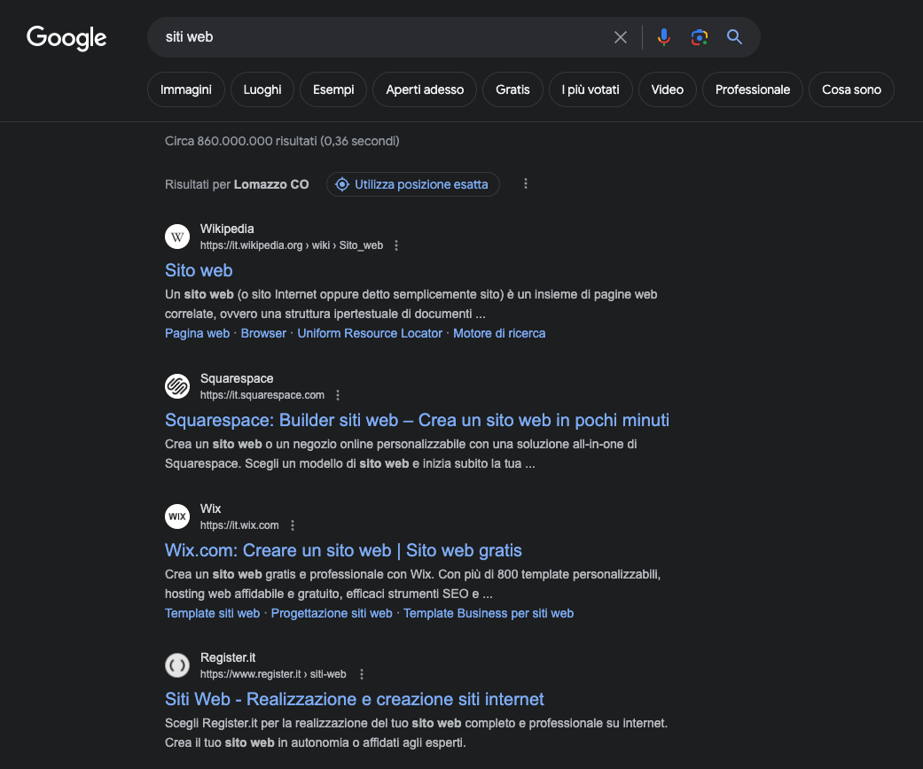Click the Wikipedia site name label
The height and width of the screenshot is (769, 923).
227,229
